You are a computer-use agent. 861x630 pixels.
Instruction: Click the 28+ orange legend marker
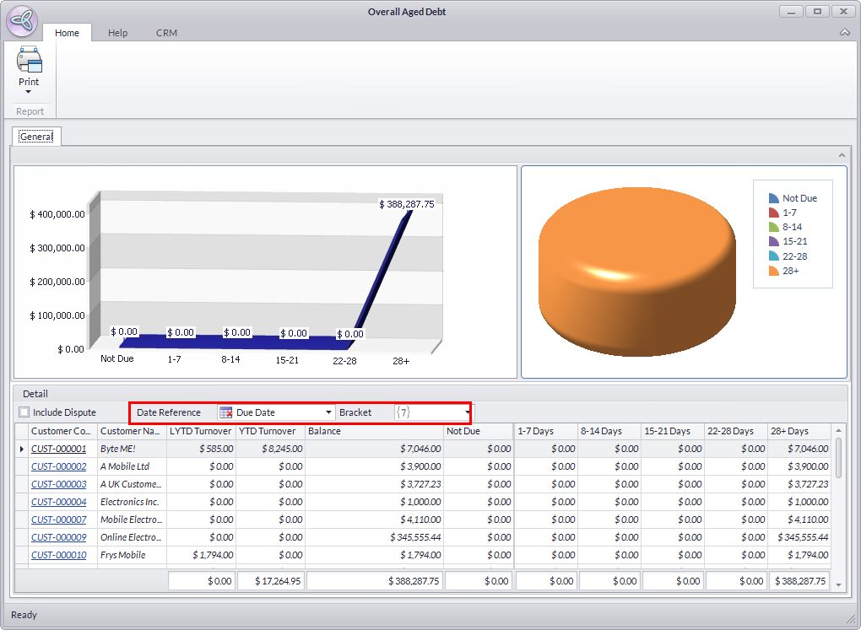pyautogui.click(x=773, y=271)
